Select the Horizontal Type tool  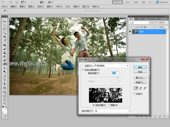tap(4, 80)
